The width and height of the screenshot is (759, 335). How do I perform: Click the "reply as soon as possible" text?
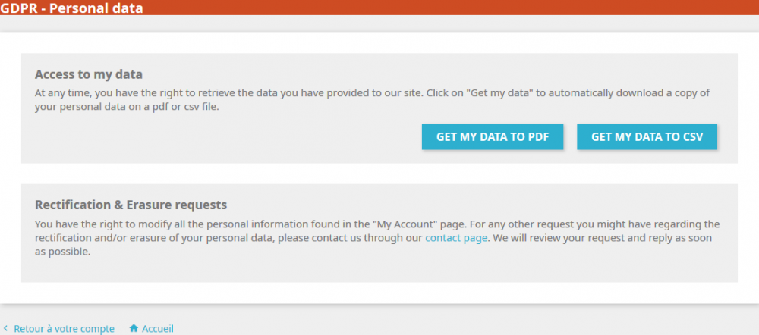click(659, 238)
